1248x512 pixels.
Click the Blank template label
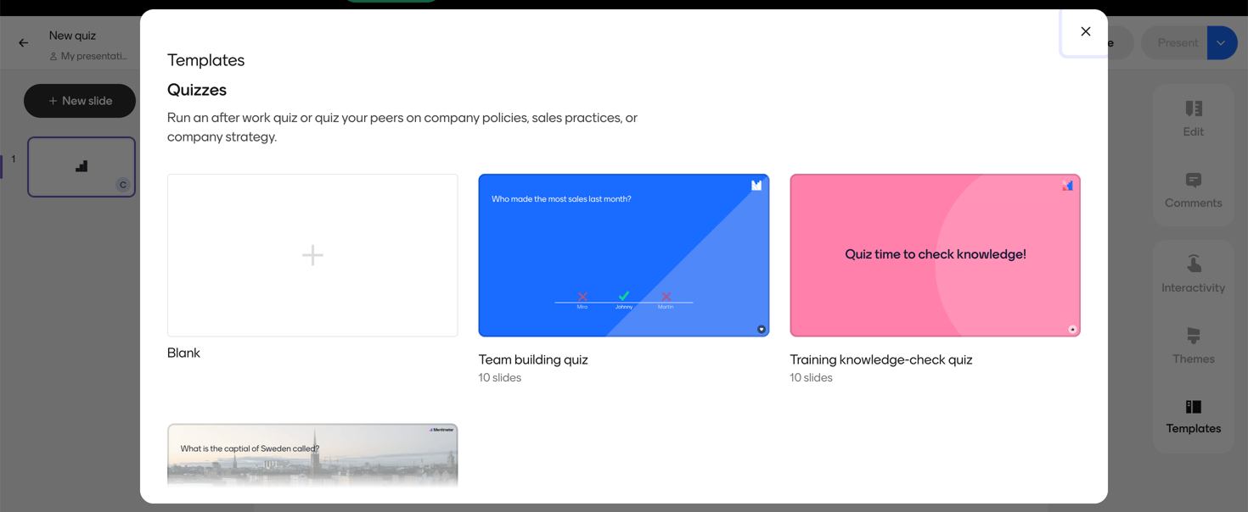[x=183, y=353]
